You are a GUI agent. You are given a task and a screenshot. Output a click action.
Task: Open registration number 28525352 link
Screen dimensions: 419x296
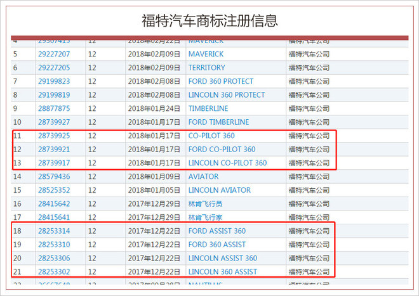54,190
